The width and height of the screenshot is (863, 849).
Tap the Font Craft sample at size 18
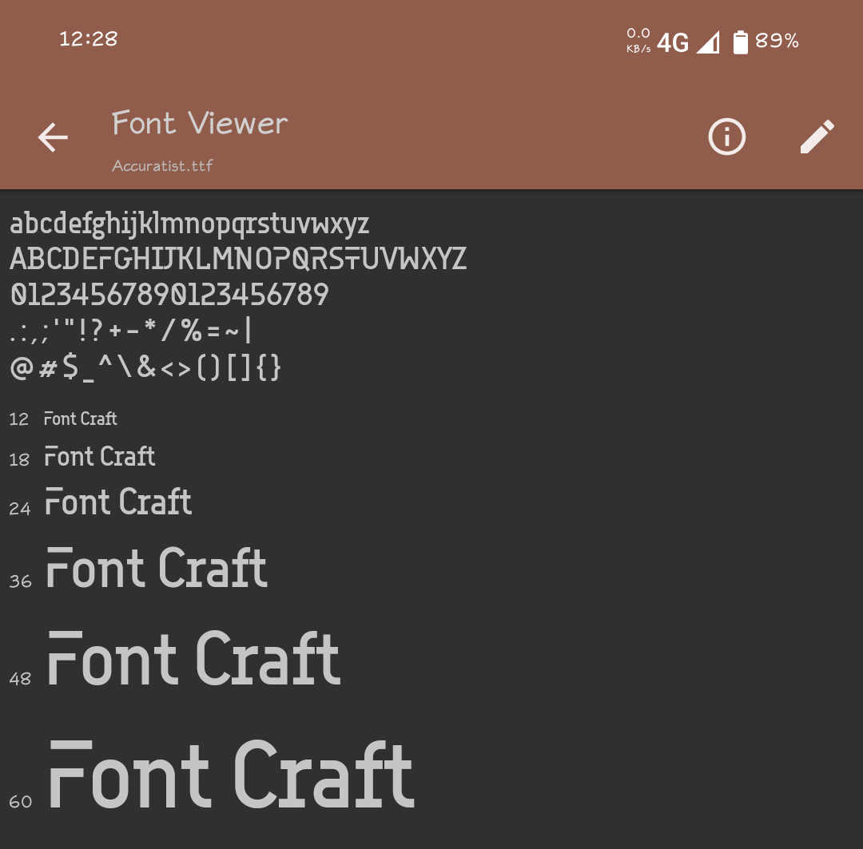click(x=100, y=457)
